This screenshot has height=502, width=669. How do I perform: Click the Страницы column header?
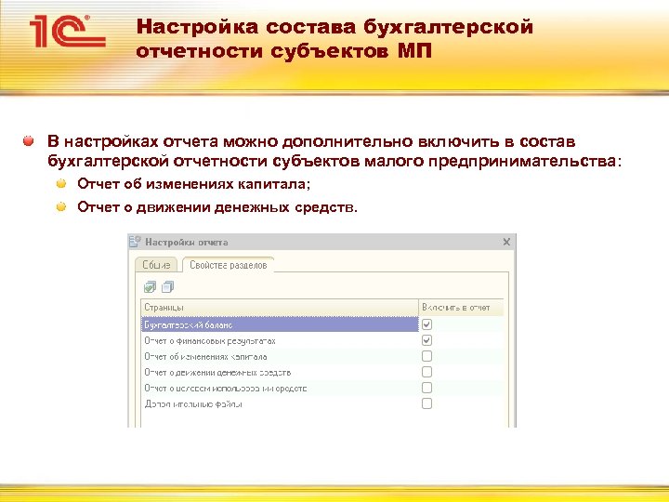(280, 308)
